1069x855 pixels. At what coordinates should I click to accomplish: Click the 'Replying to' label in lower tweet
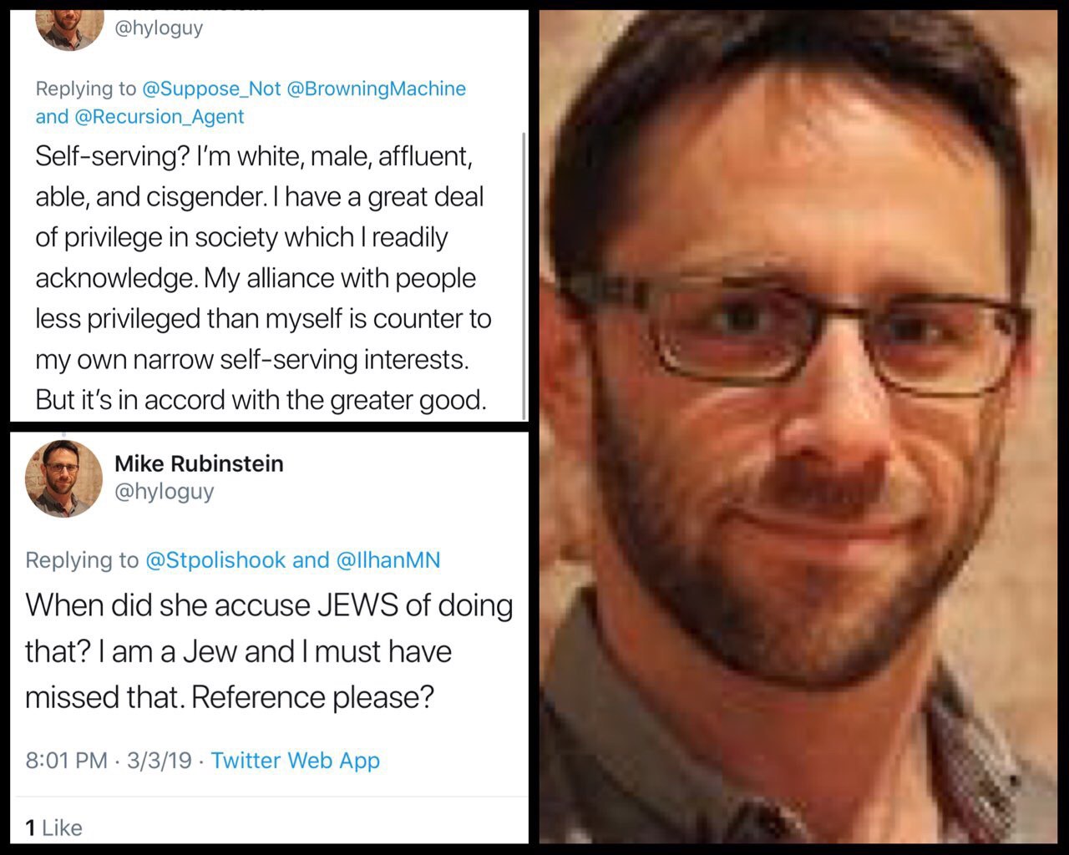coord(82,559)
